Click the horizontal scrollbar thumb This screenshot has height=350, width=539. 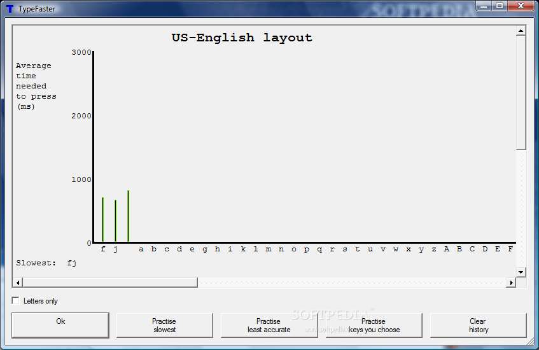[x=110, y=283]
